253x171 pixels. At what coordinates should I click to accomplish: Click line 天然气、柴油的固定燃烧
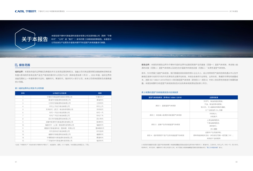(x=213, y=102)
